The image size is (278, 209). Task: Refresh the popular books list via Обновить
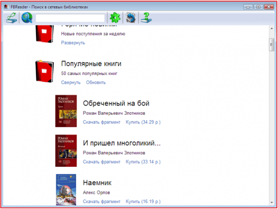point(95,82)
